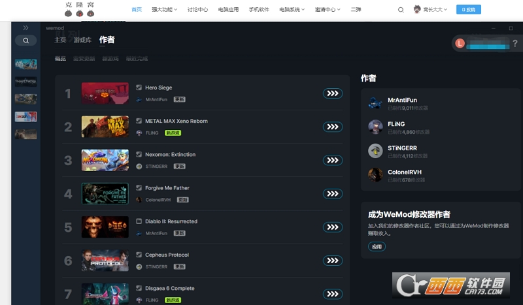Open STiNGERR avatar in authors panel

(x=375, y=151)
